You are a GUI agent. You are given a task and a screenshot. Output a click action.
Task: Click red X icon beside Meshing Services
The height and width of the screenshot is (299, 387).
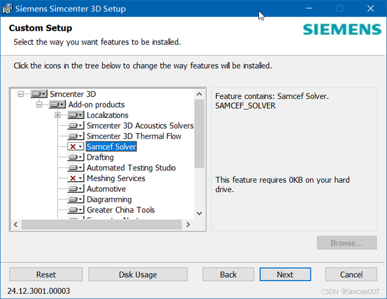point(75,178)
